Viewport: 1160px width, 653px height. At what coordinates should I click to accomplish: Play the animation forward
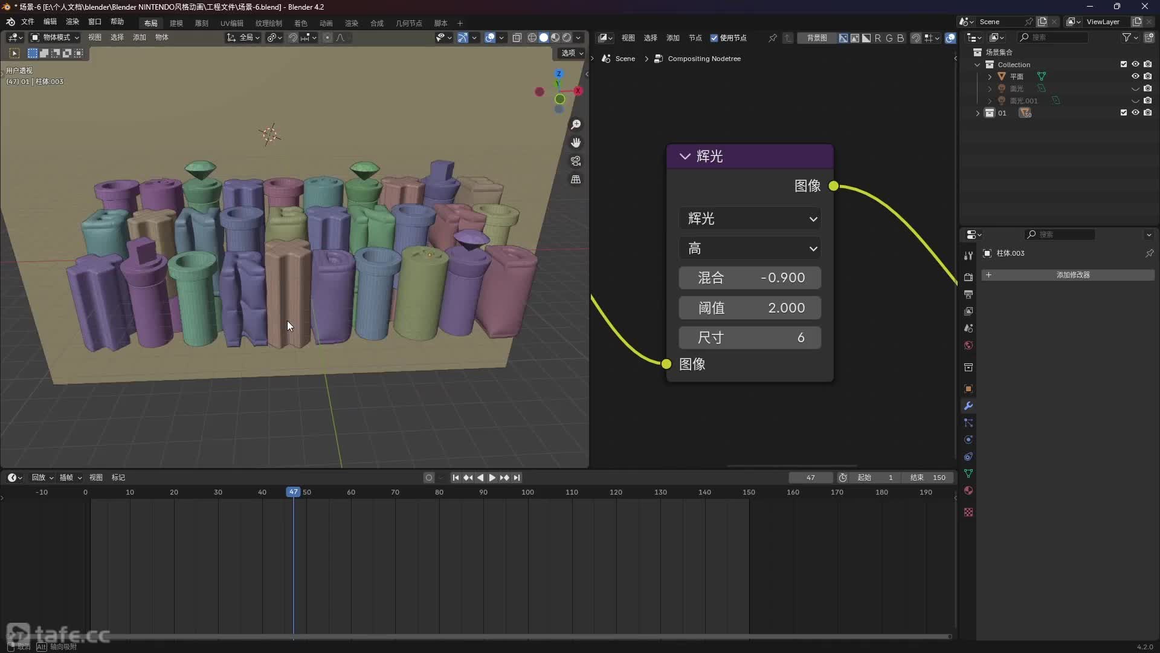[x=492, y=478]
